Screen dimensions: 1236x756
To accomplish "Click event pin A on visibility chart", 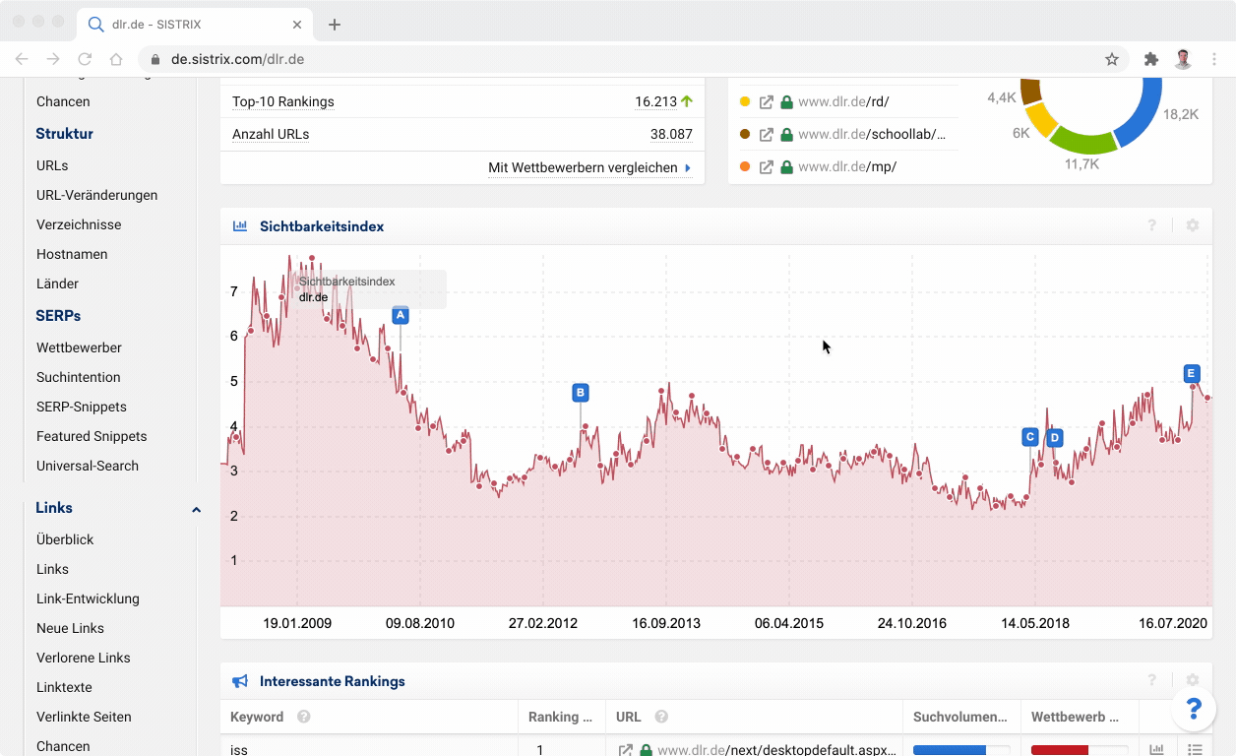I will 400,315.
